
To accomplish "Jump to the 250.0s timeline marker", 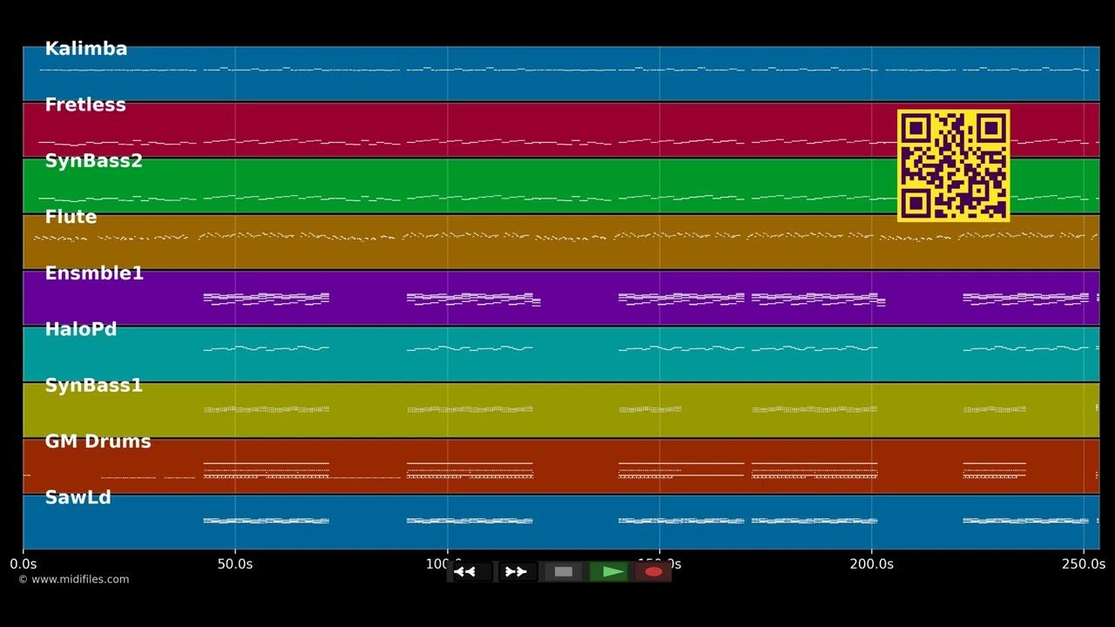I will [1083, 564].
